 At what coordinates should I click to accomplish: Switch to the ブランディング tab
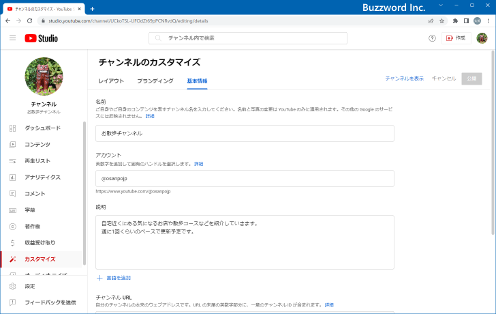tap(155, 81)
